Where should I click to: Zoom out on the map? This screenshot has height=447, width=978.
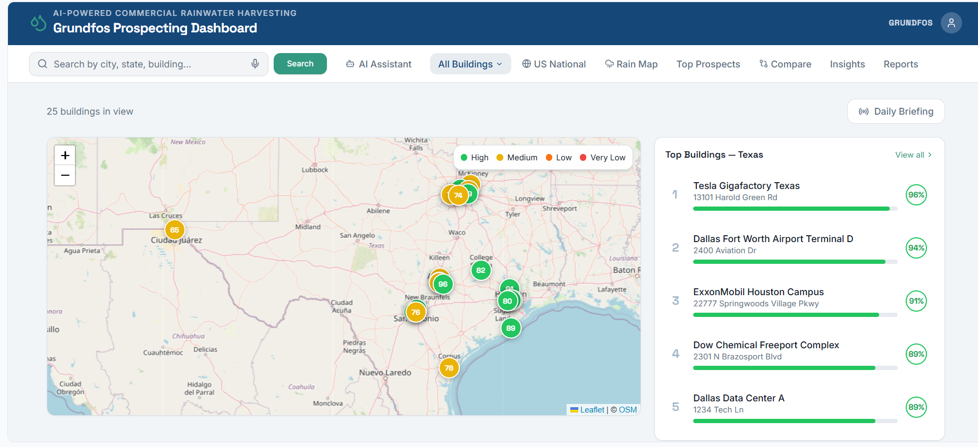tap(65, 175)
